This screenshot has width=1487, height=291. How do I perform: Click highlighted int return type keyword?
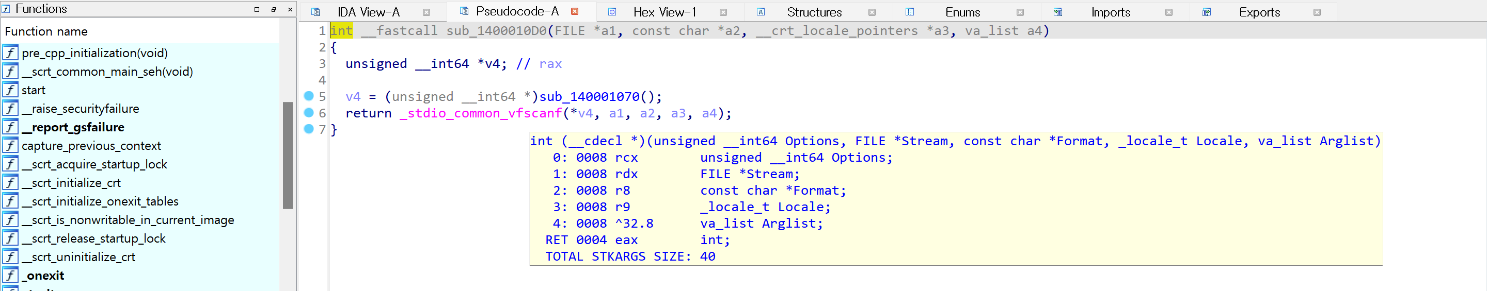pyautogui.click(x=341, y=30)
